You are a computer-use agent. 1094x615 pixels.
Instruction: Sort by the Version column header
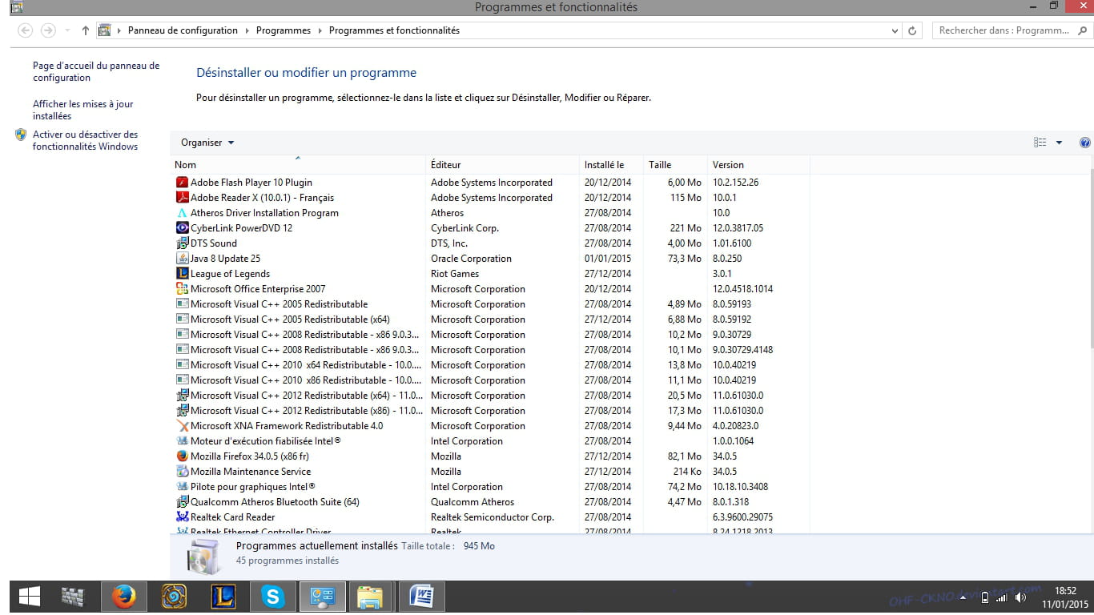[x=758, y=164]
